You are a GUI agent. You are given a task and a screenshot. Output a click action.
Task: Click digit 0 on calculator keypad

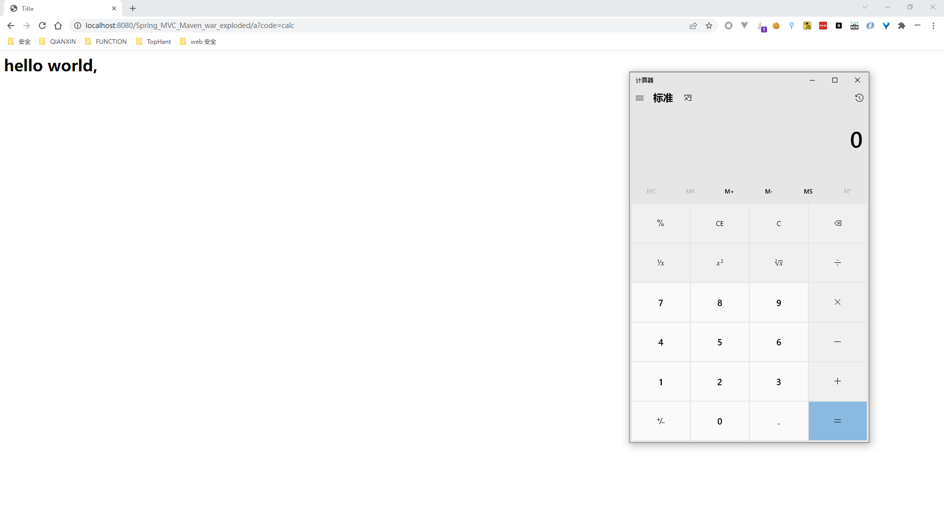720,421
